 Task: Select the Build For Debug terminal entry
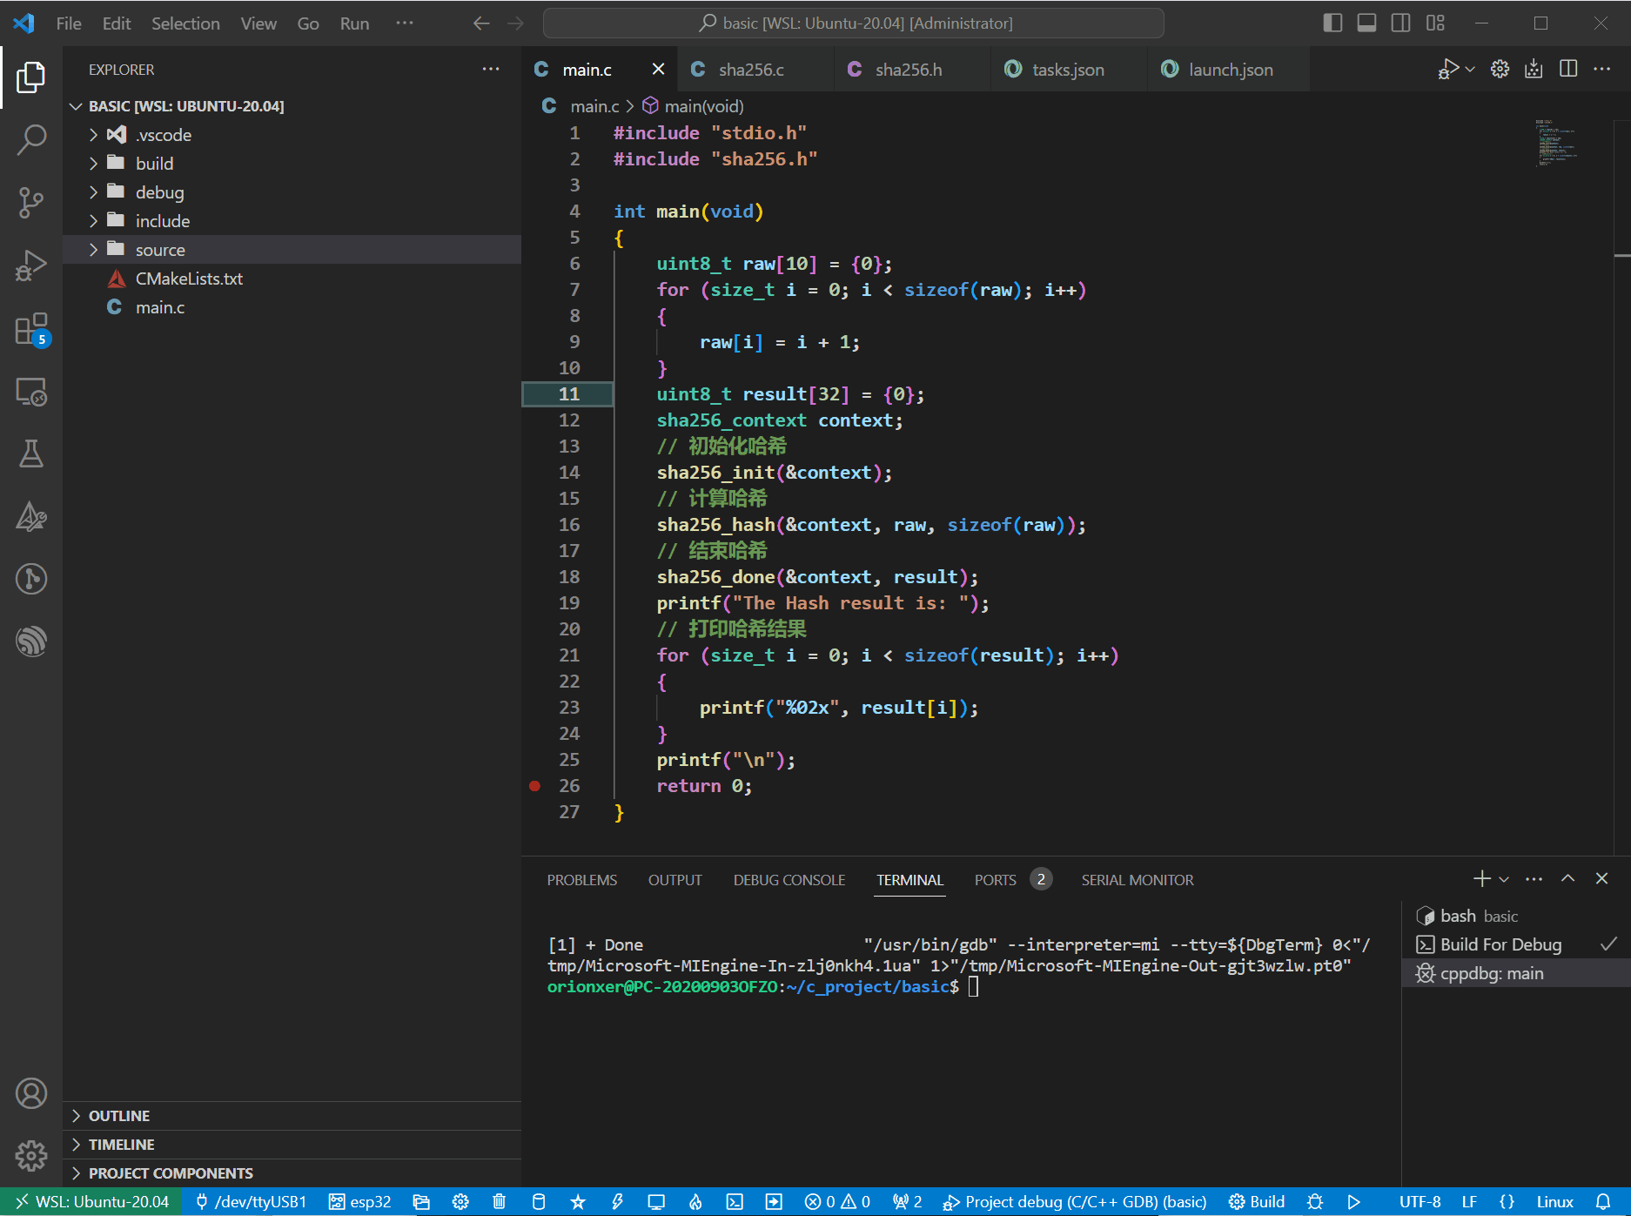click(1516, 944)
